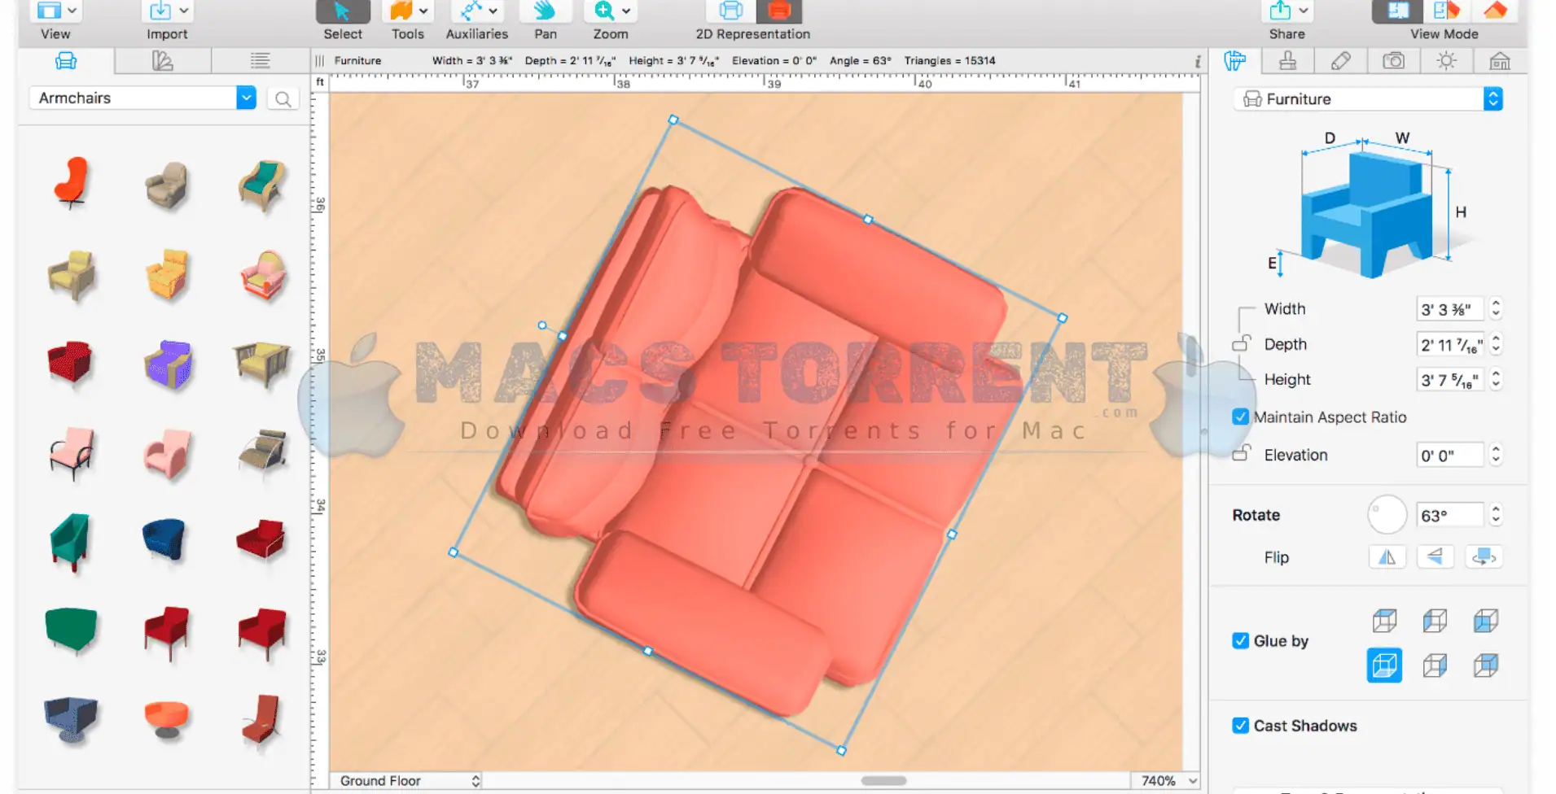Toggle Maintain Aspect Ratio checkbox

1240,417
